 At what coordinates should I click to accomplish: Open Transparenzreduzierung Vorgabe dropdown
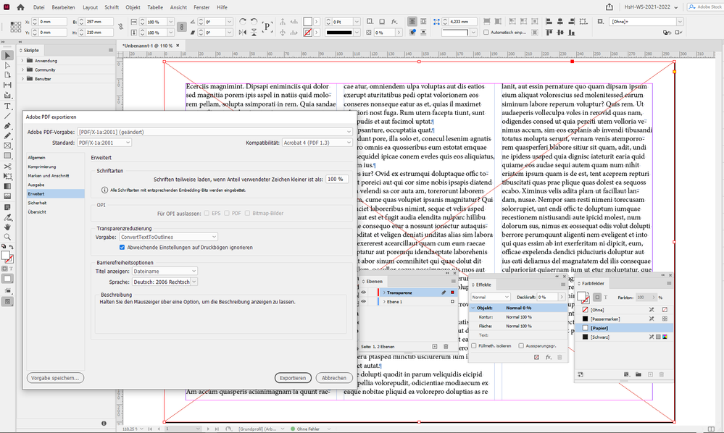pyautogui.click(x=168, y=237)
